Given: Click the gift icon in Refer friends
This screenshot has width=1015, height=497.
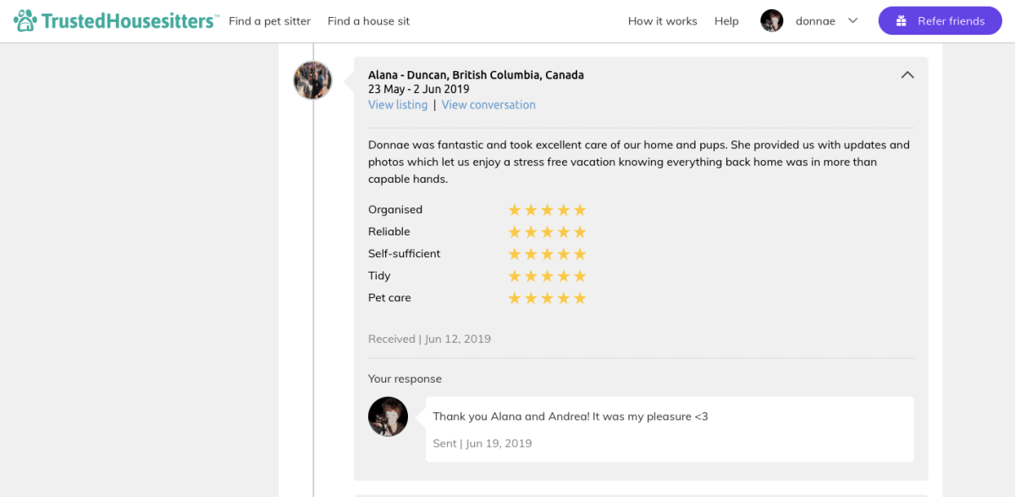Looking at the screenshot, I should (x=902, y=21).
